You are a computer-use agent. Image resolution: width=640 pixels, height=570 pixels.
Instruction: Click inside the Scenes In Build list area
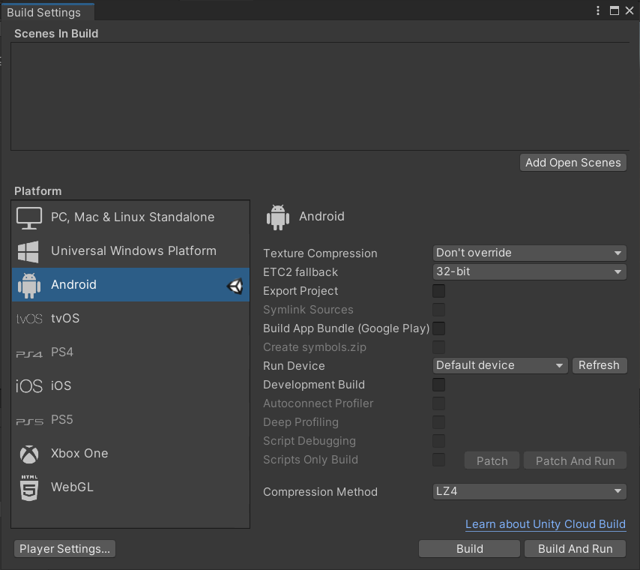point(320,97)
